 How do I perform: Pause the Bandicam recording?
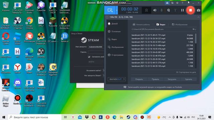[182, 10]
